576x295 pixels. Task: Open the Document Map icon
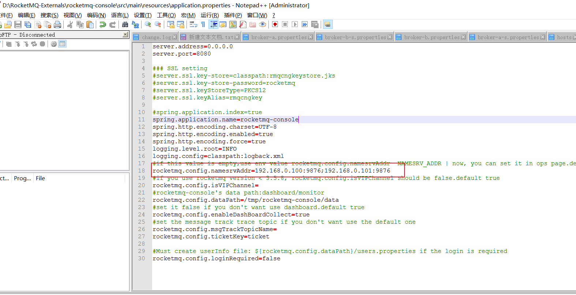233,24
